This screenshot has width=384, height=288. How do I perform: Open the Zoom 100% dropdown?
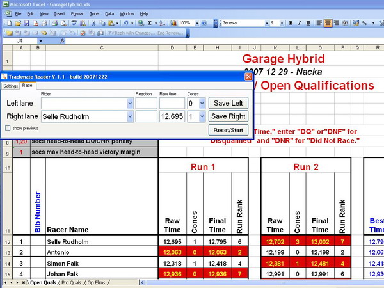point(197,23)
